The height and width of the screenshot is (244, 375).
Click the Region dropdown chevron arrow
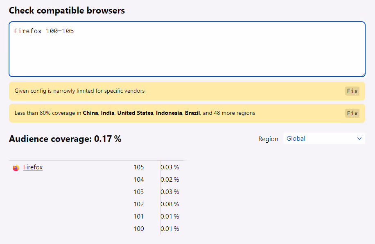359,139
